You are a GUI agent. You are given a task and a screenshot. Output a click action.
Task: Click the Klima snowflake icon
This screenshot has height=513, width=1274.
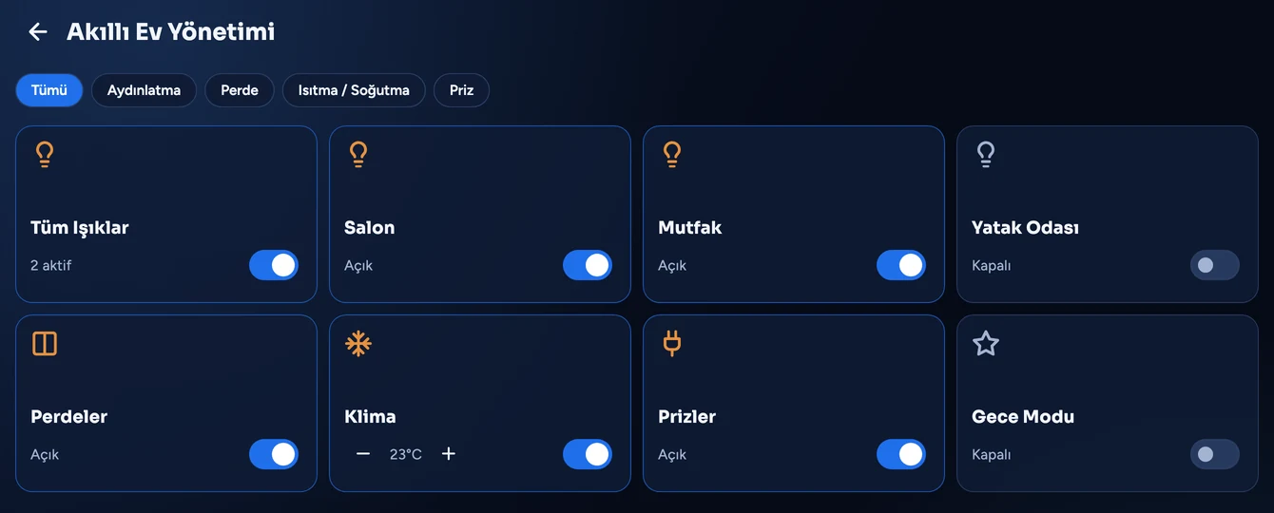coord(357,343)
